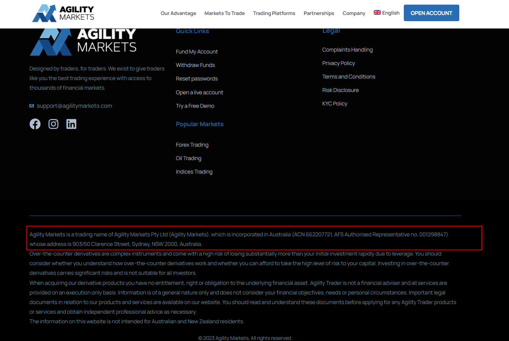Read the Terms and Conditions

coord(349,77)
